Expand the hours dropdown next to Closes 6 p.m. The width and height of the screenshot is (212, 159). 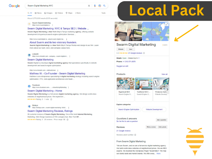[139, 58]
